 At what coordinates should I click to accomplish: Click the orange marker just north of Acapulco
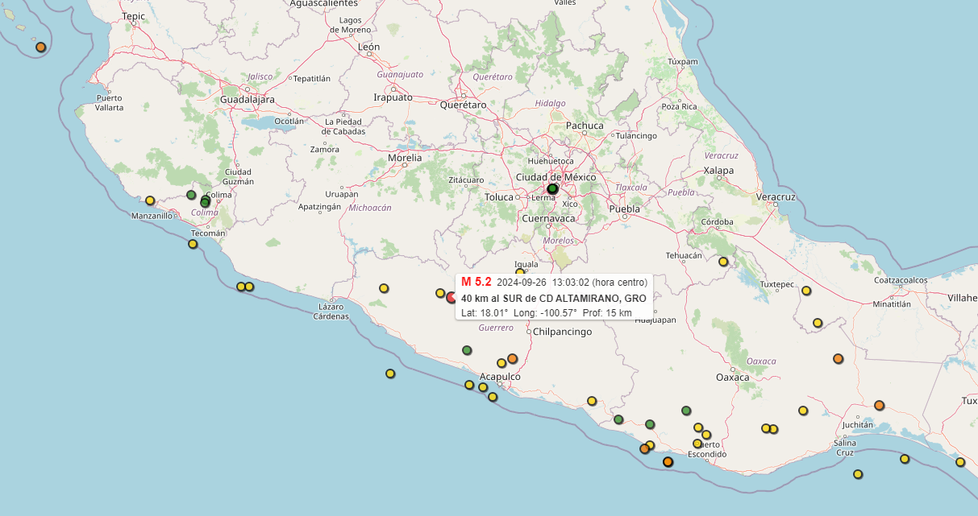(512, 358)
